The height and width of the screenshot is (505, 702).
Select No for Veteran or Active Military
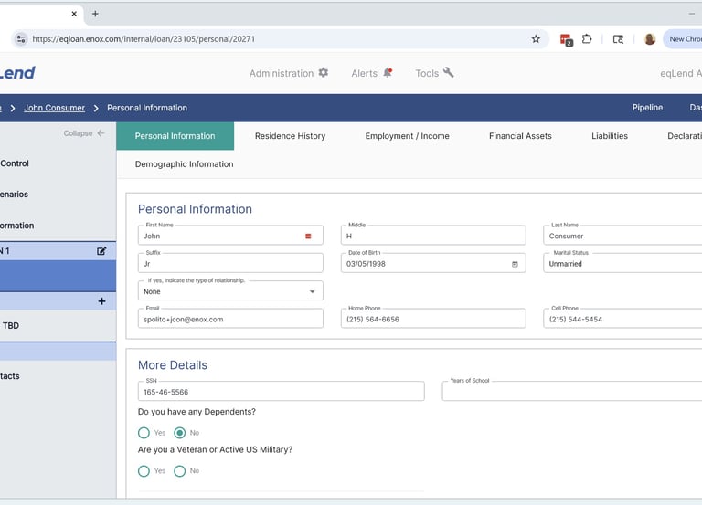pyautogui.click(x=179, y=471)
